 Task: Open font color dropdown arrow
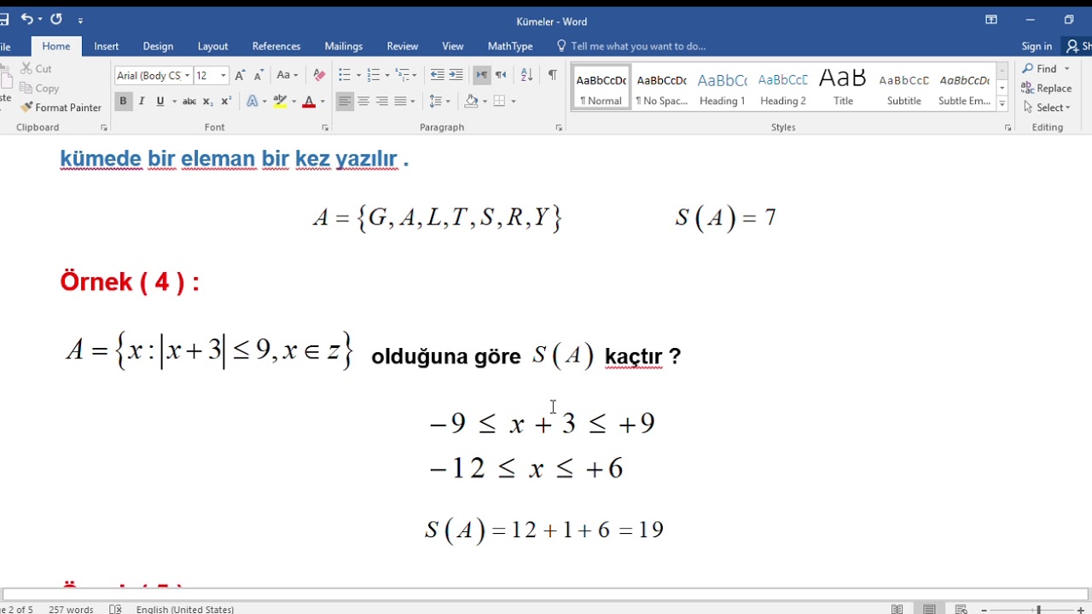click(x=322, y=101)
